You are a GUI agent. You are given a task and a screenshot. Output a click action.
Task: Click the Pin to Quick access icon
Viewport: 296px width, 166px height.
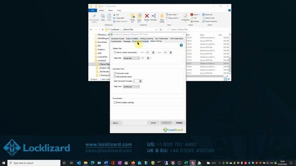tap(94, 18)
